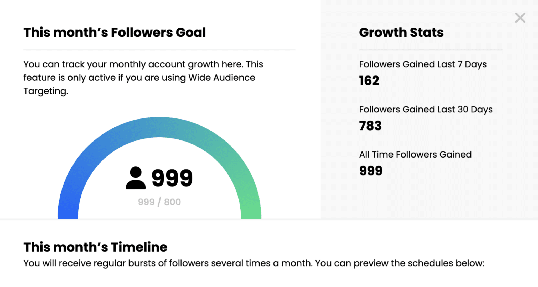Click All Time Followers Gained label
The height and width of the screenshot is (287, 538).
pyautogui.click(x=415, y=155)
